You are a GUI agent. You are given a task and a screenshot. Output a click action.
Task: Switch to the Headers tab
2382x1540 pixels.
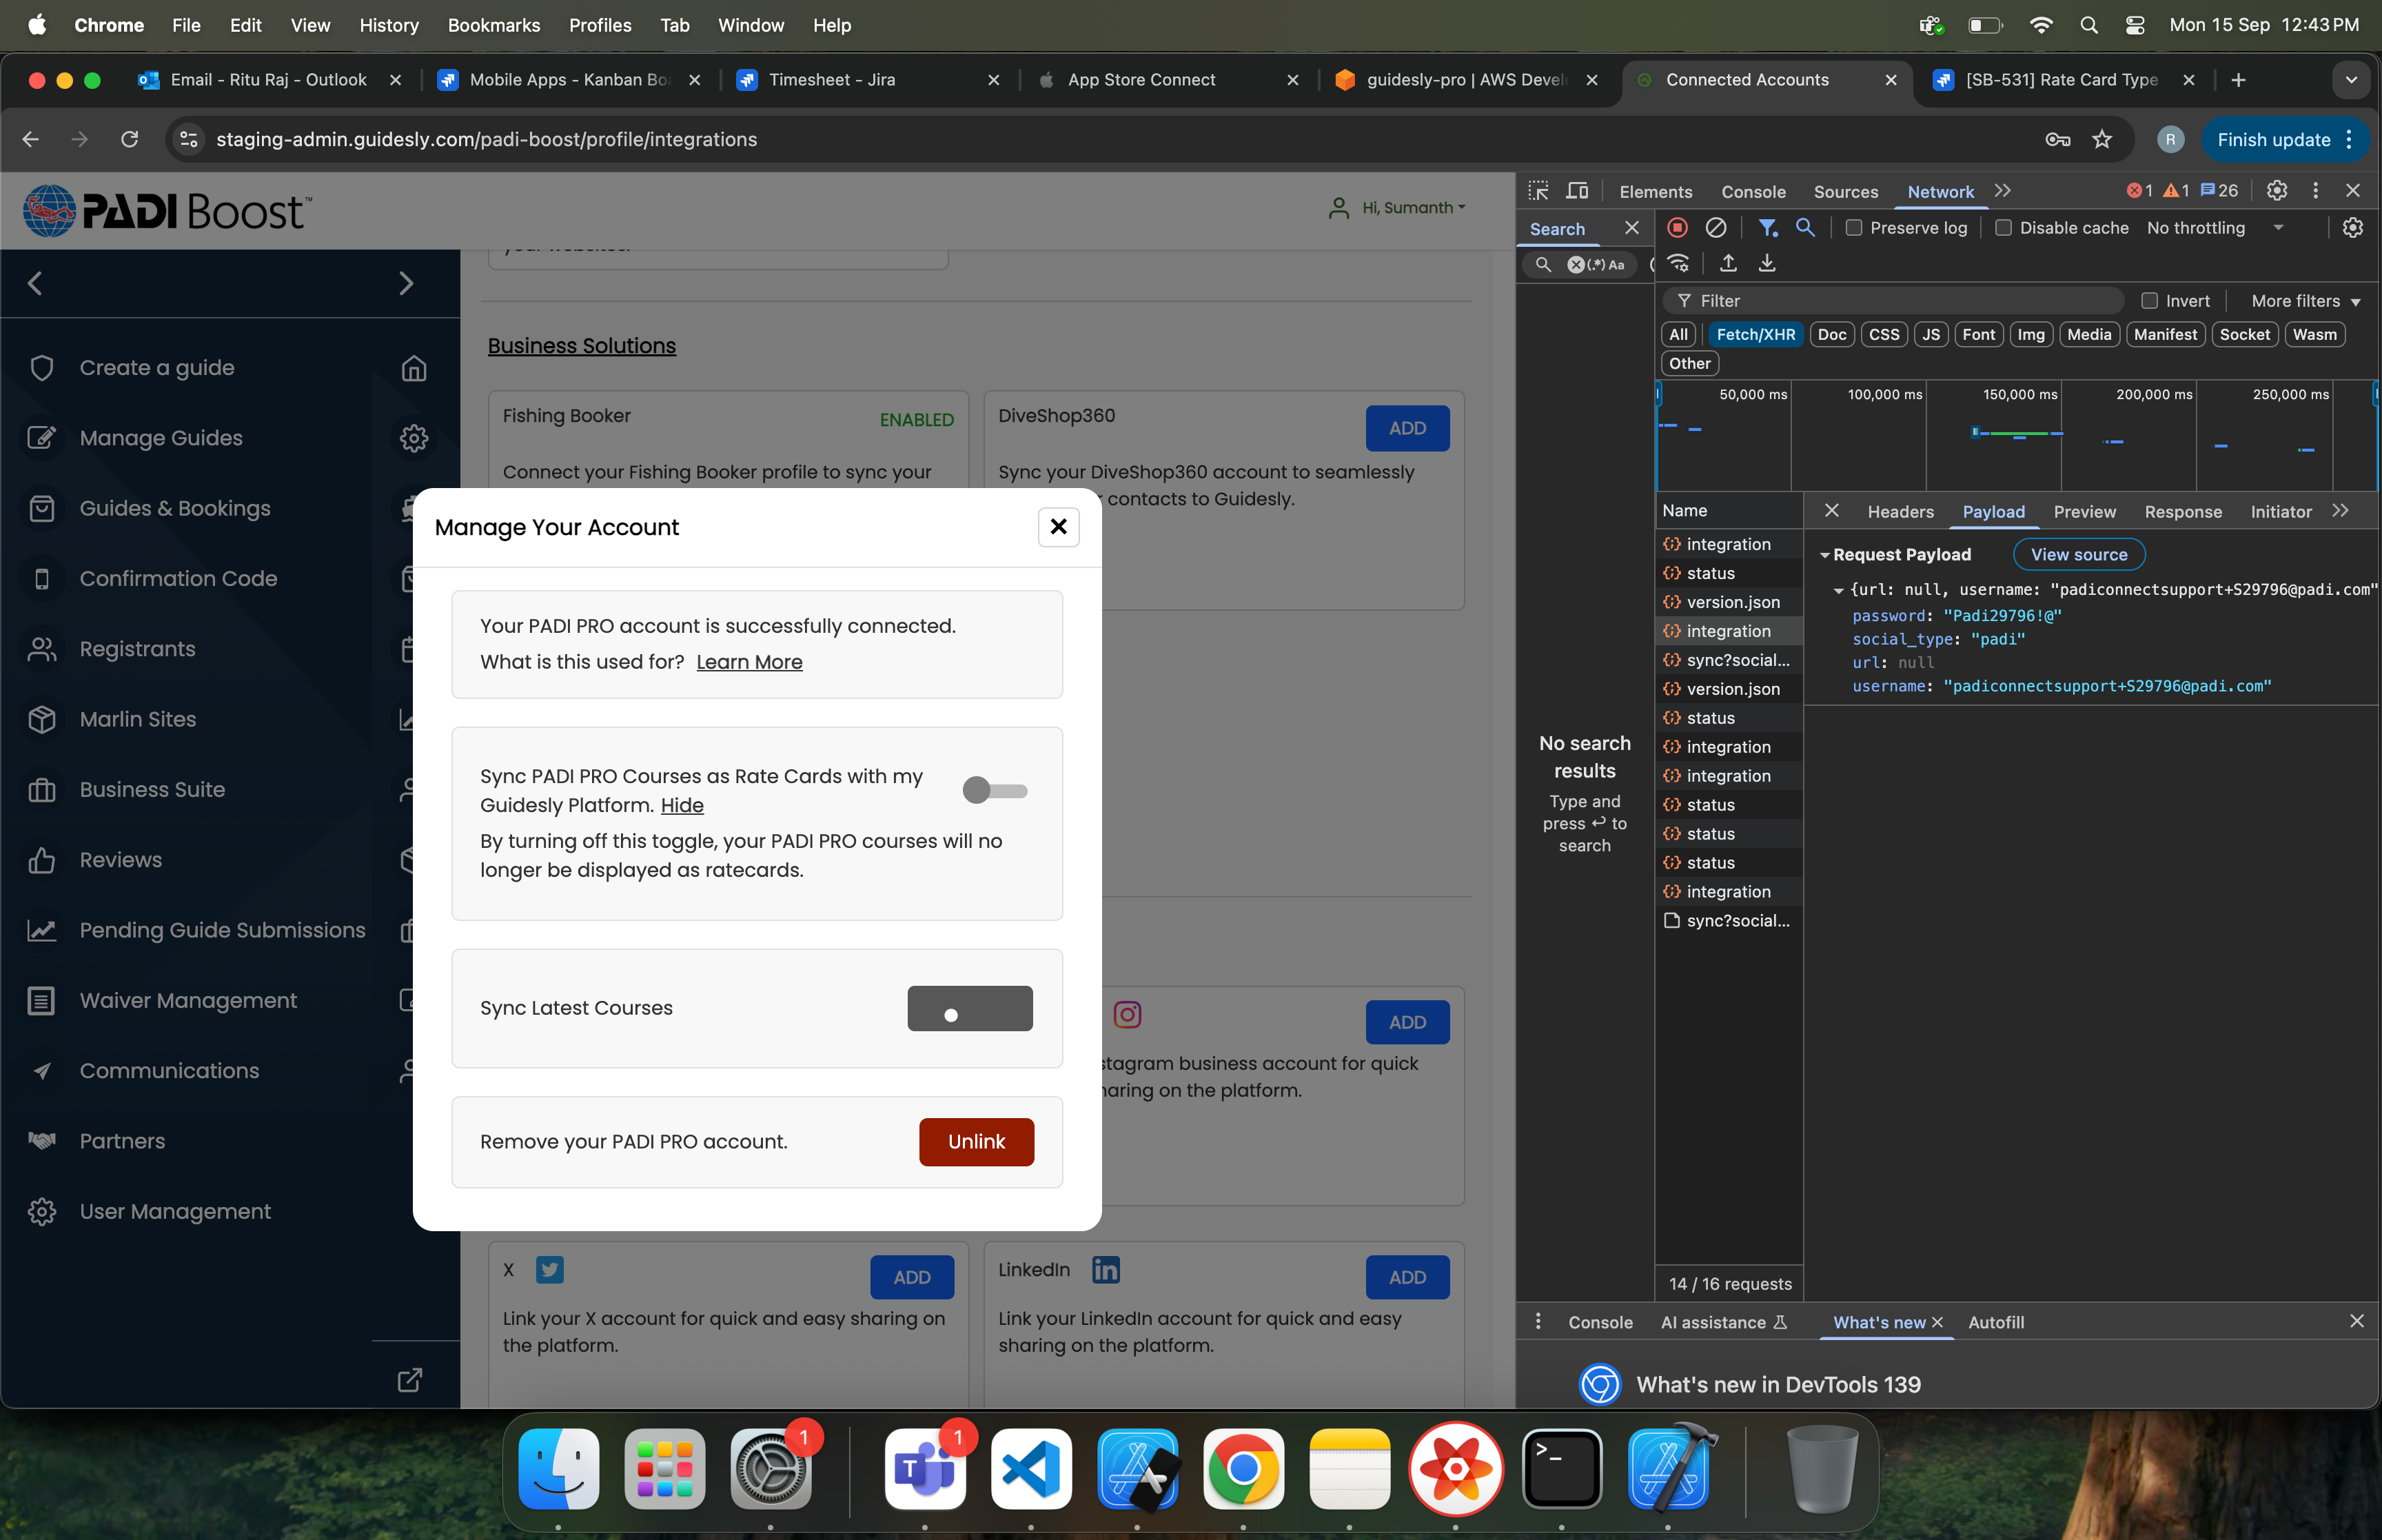coord(1900,512)
